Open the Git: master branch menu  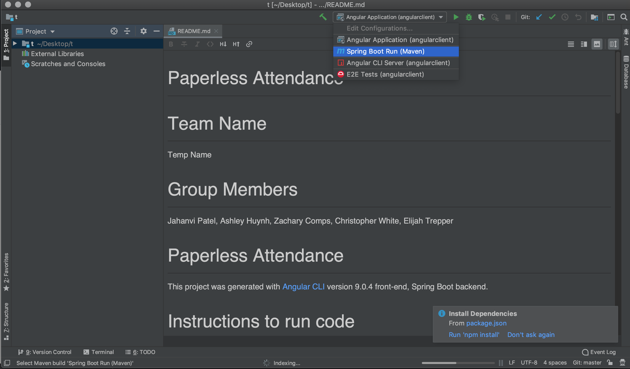(x=587, y=363)
